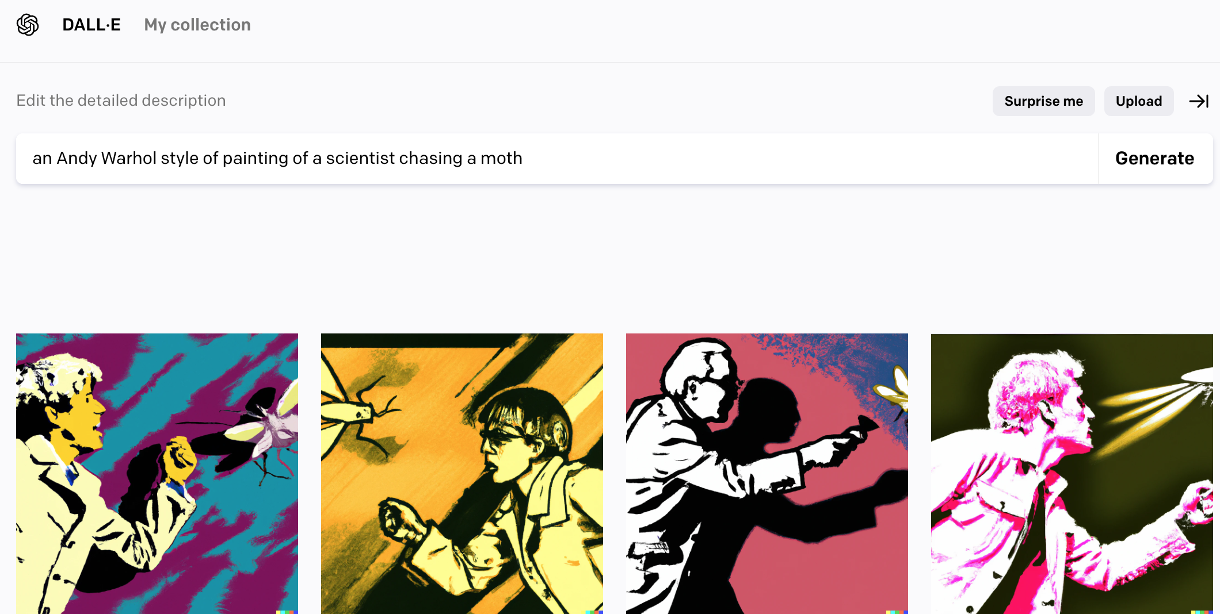Open the teal and purple scientist image
This screenshot has width=1220, height=614.
157,474
